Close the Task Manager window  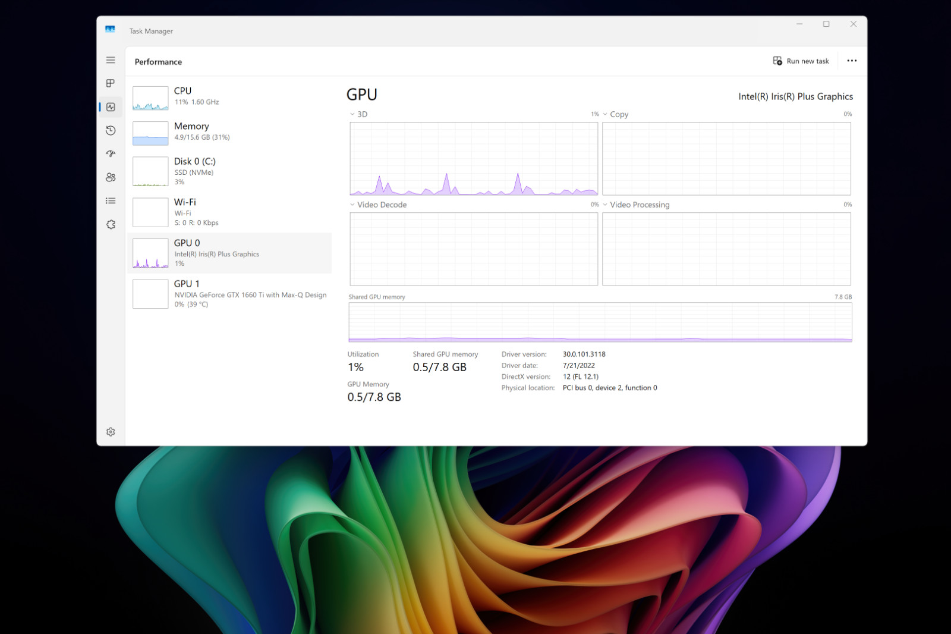click(x=854, y=24)
